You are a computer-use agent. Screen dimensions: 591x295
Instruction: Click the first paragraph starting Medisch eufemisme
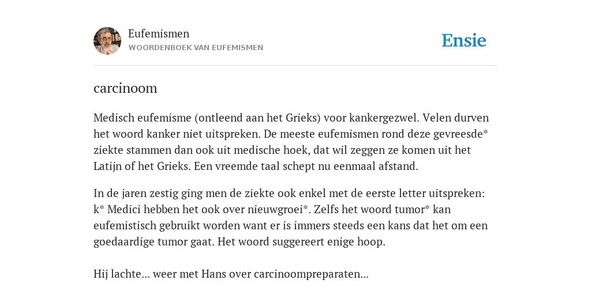click(x=291, y=142)
